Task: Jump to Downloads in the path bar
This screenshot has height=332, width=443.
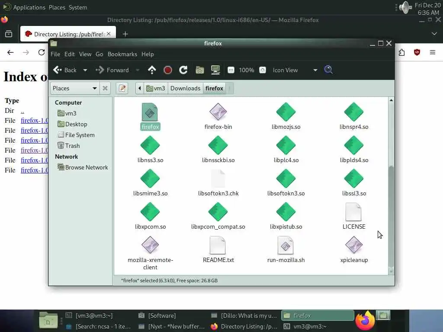Action: point(185,88)
